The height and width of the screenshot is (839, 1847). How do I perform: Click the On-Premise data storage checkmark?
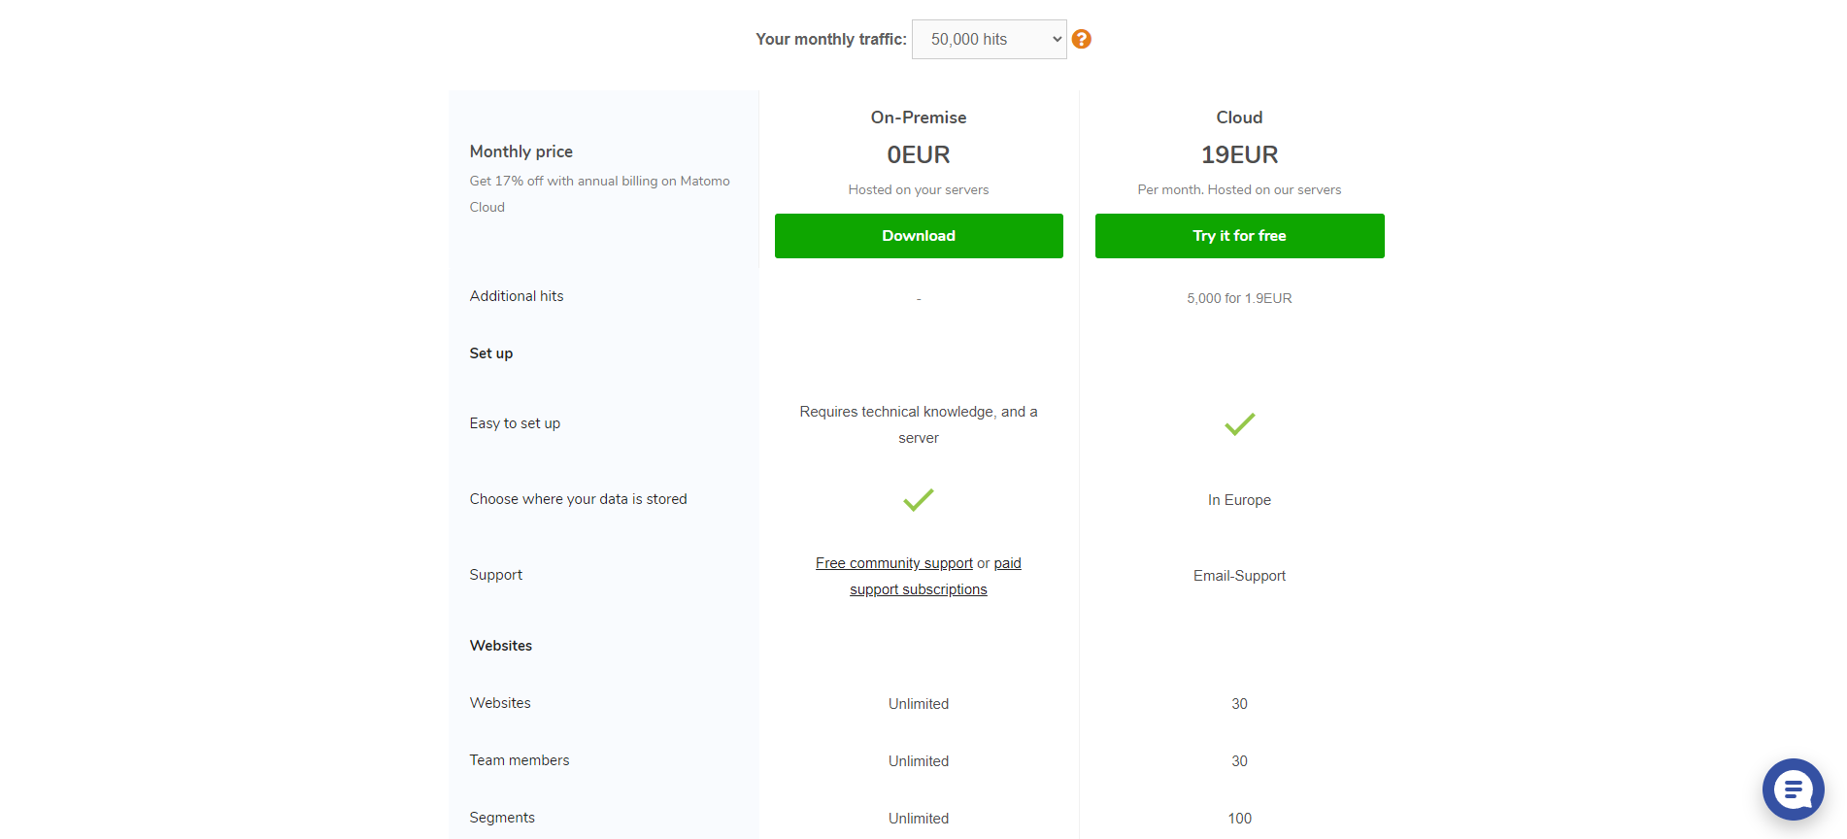(x=918, y=500)
